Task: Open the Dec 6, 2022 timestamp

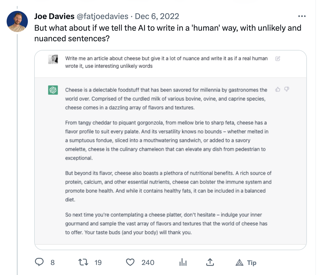Action: 157,16
